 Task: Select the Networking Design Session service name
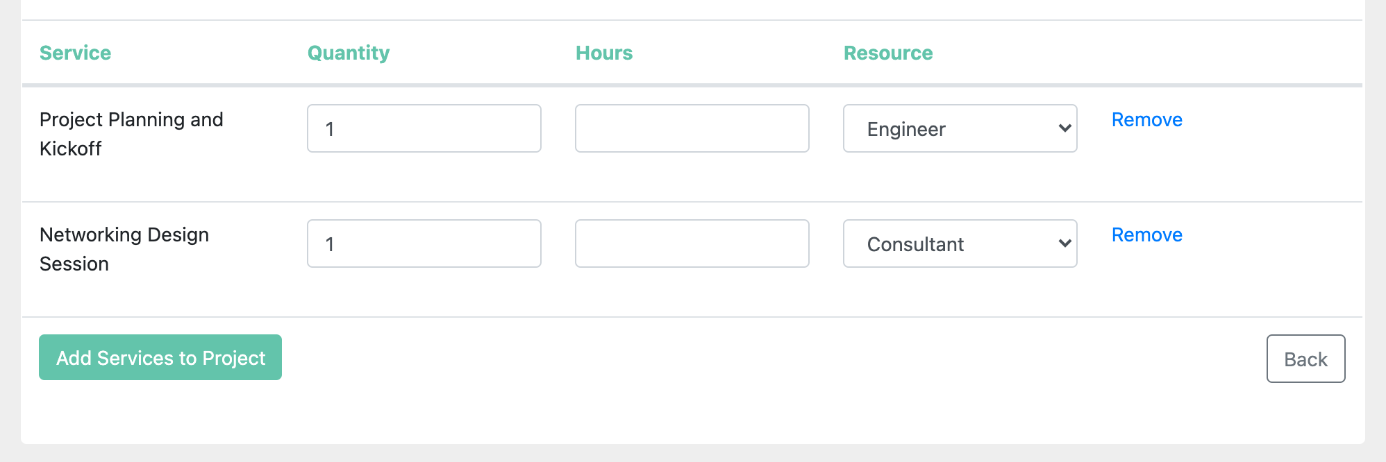pos(124,249)
